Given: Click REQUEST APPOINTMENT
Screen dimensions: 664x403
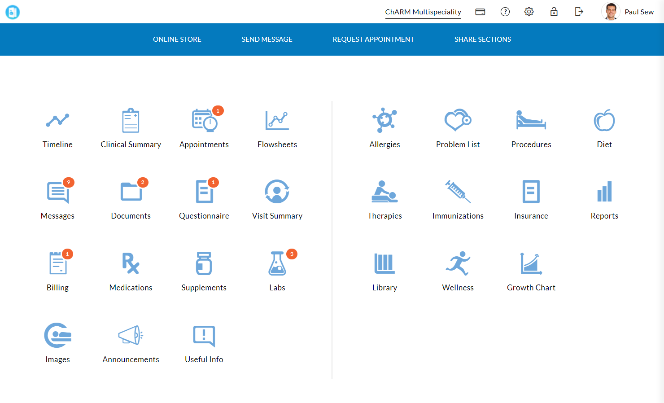Looking at the screenshot, I should [x=373, y=39].
